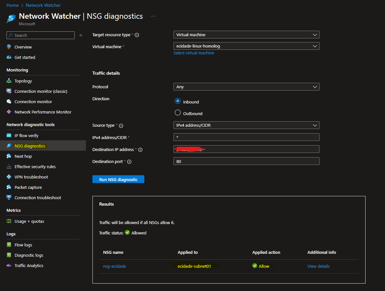Click the Packet capture icon
Viewport: 385px width, 291px height.
coord(9,187)
